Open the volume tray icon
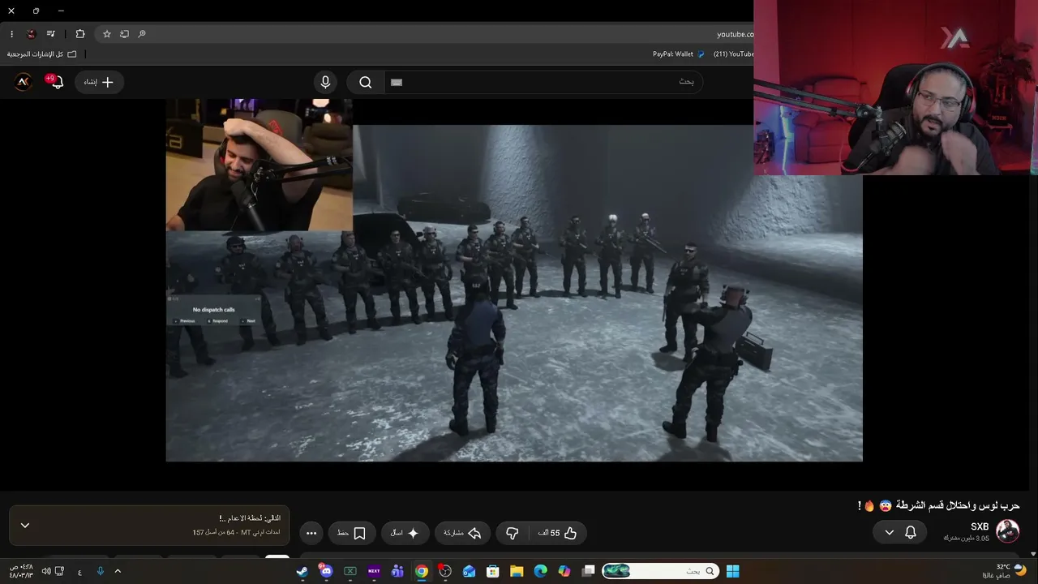The image size is (1038, 584). [x=45, y=571]
